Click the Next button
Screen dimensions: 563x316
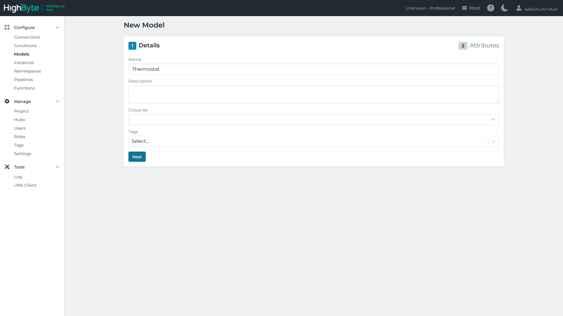coord(137,157)
